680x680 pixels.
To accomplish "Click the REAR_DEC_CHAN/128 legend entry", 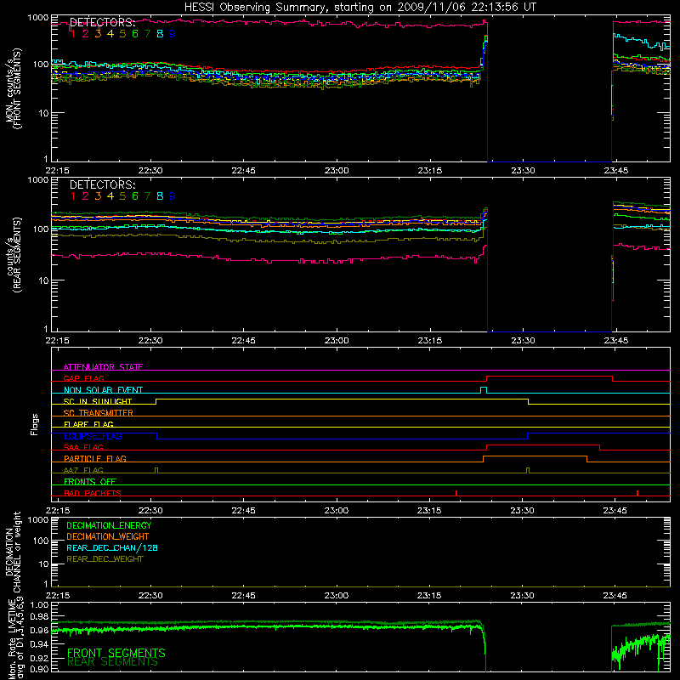I will [112, 547].
